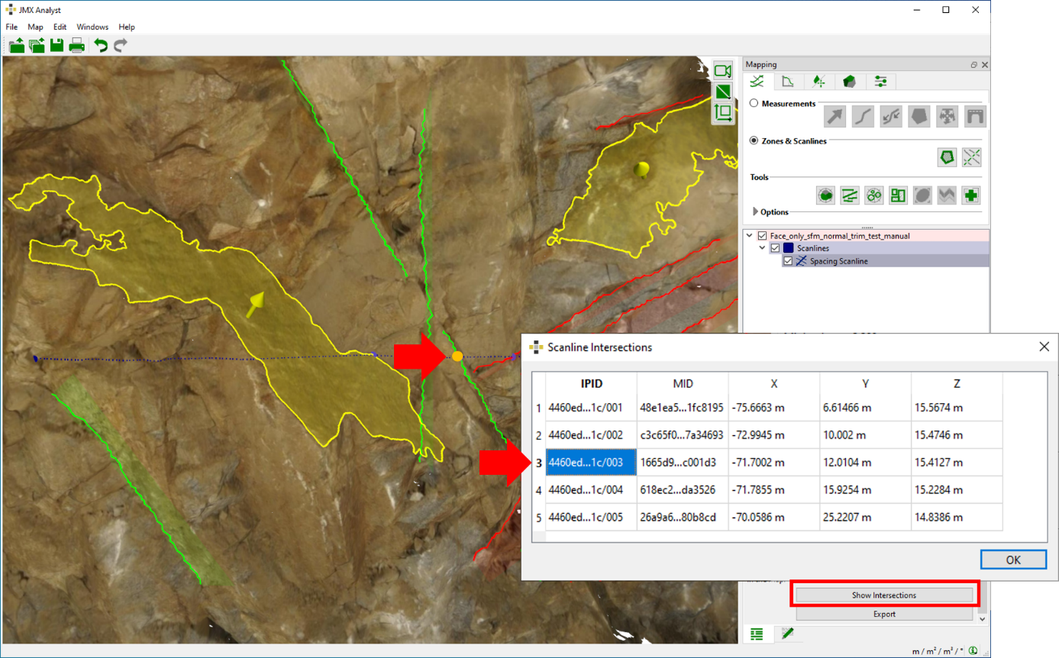Click the orange intersection point on scanline
Viewport: 1059px width, 658px height.
(457, 356)
